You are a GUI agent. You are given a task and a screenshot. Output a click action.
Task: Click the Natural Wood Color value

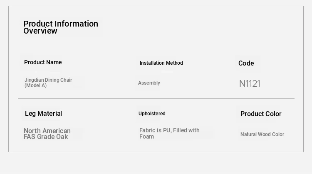262,134
